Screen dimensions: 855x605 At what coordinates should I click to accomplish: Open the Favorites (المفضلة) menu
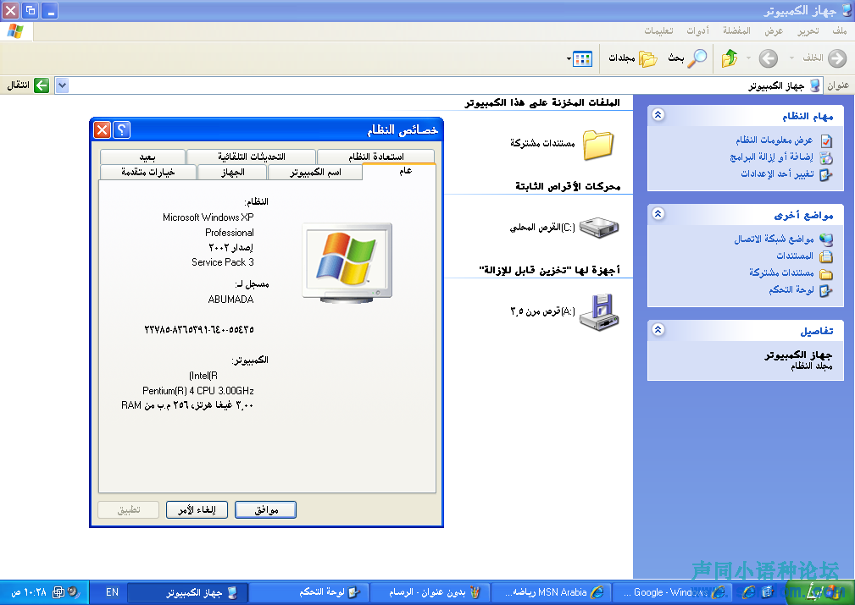736,30
